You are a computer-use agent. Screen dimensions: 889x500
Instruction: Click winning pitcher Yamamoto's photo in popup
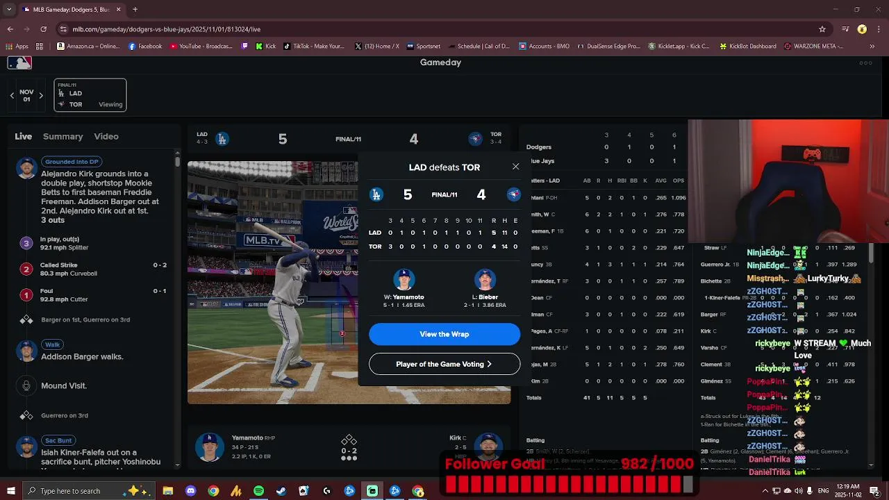click(404, 279)
